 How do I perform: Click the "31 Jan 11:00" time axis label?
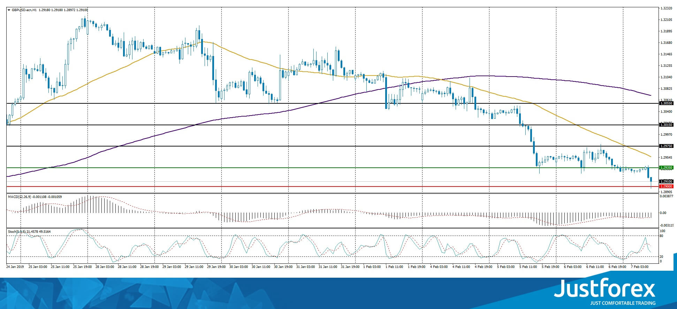pyautogui.click(x=328, y=267)
